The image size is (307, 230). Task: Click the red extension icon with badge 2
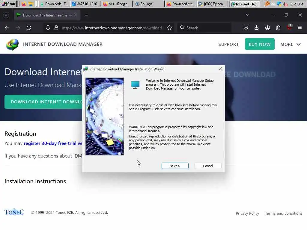point(289,27)
